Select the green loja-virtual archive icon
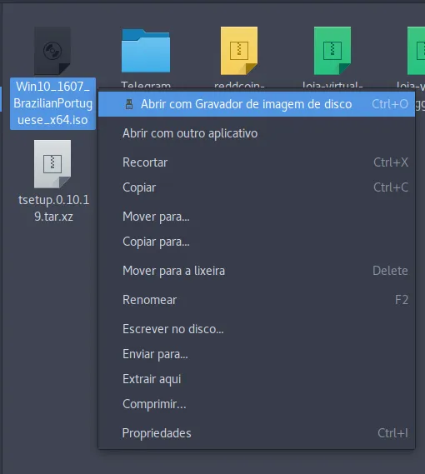The image size is (425, 474). [332, 51]
